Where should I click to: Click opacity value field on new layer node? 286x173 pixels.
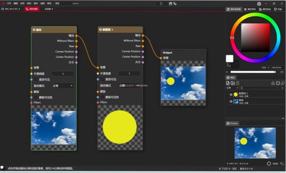click(x=129, y=74)
